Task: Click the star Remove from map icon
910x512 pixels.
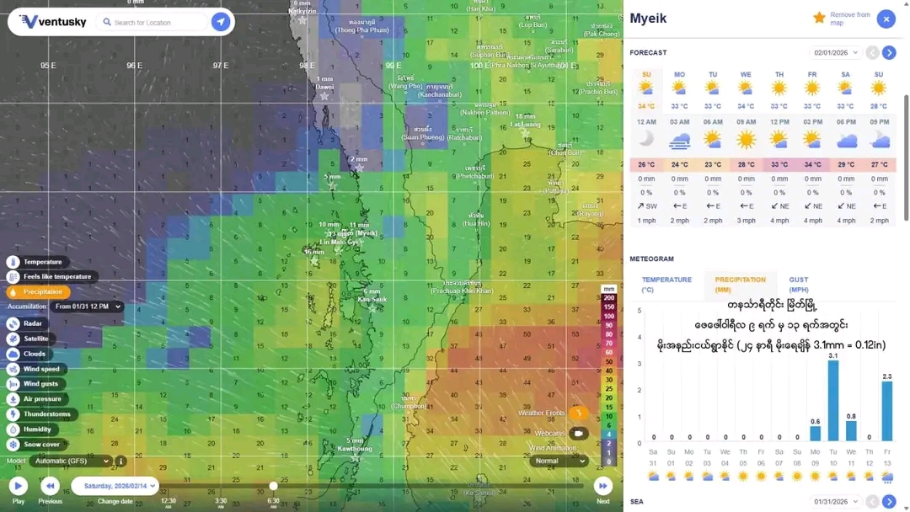Action: point(819,18)
